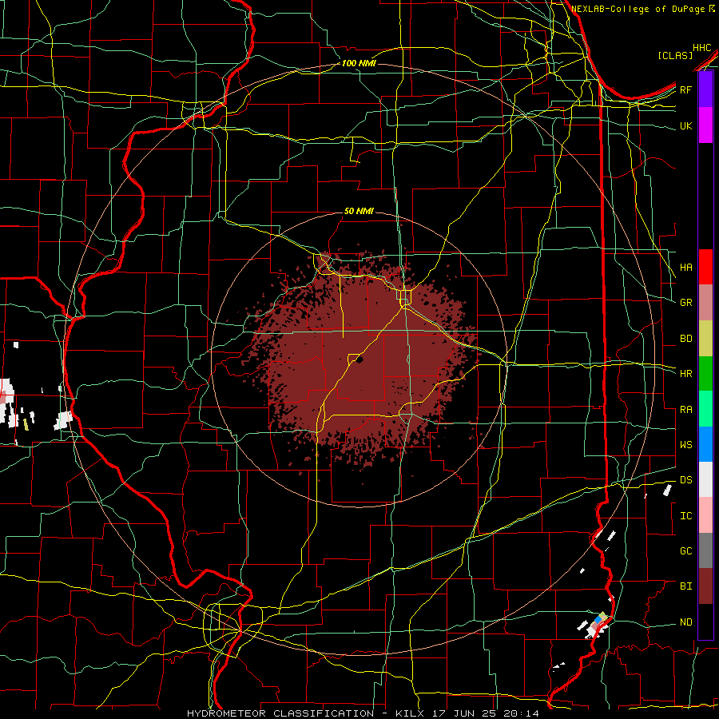This screenshot has height=719, width=719.
Task: Click the red HA legend color swatch
Action: [705, 267]
